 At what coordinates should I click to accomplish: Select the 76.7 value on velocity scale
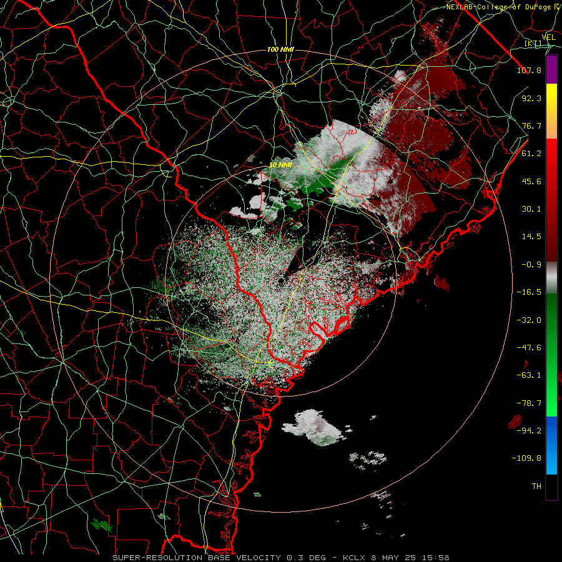pyautogui.click(x=531, y=126)
